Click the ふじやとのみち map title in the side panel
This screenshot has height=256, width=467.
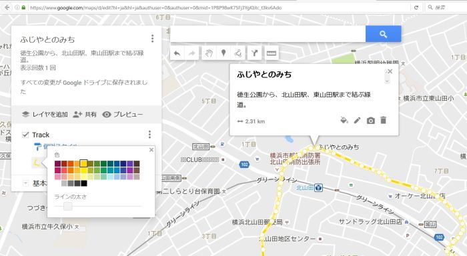click(47, 39)
